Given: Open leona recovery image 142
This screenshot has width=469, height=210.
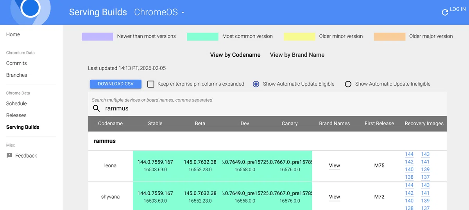Looking at the screenshot, I should tap(409, 162).
